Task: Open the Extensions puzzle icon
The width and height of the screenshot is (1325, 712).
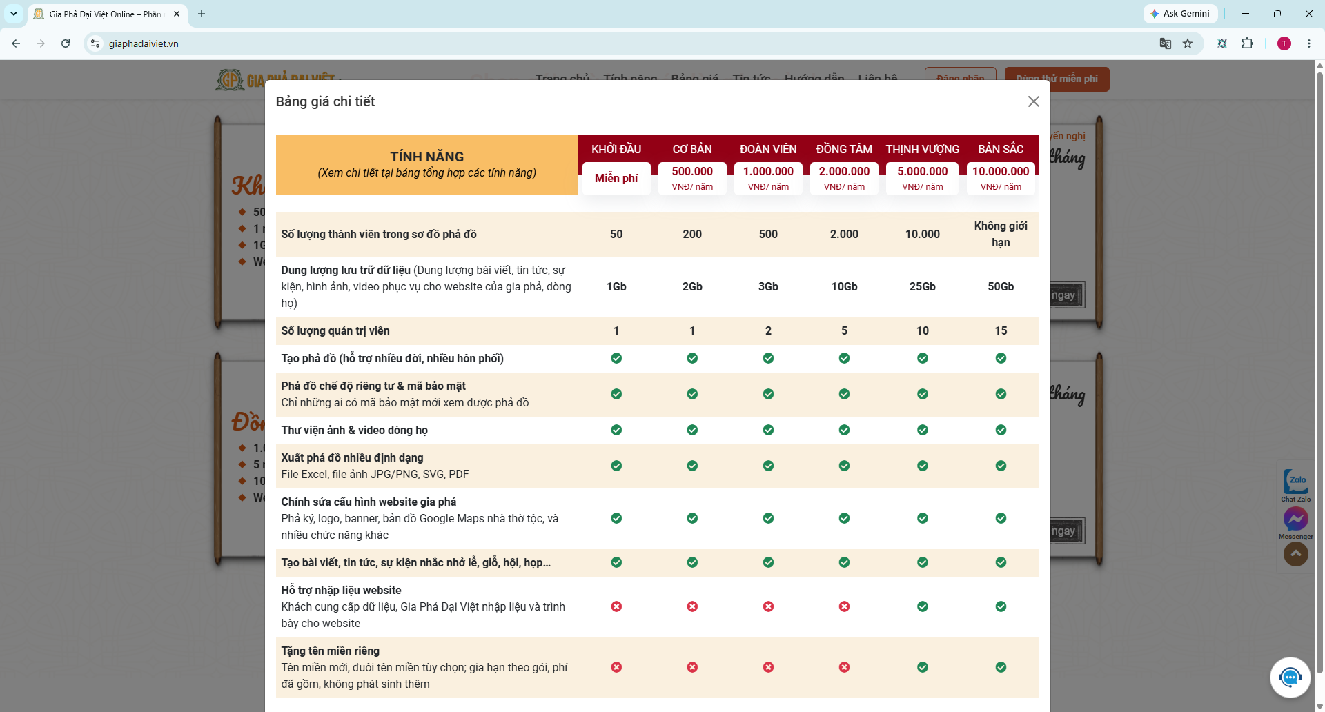Action: (x=1247, y=43)
